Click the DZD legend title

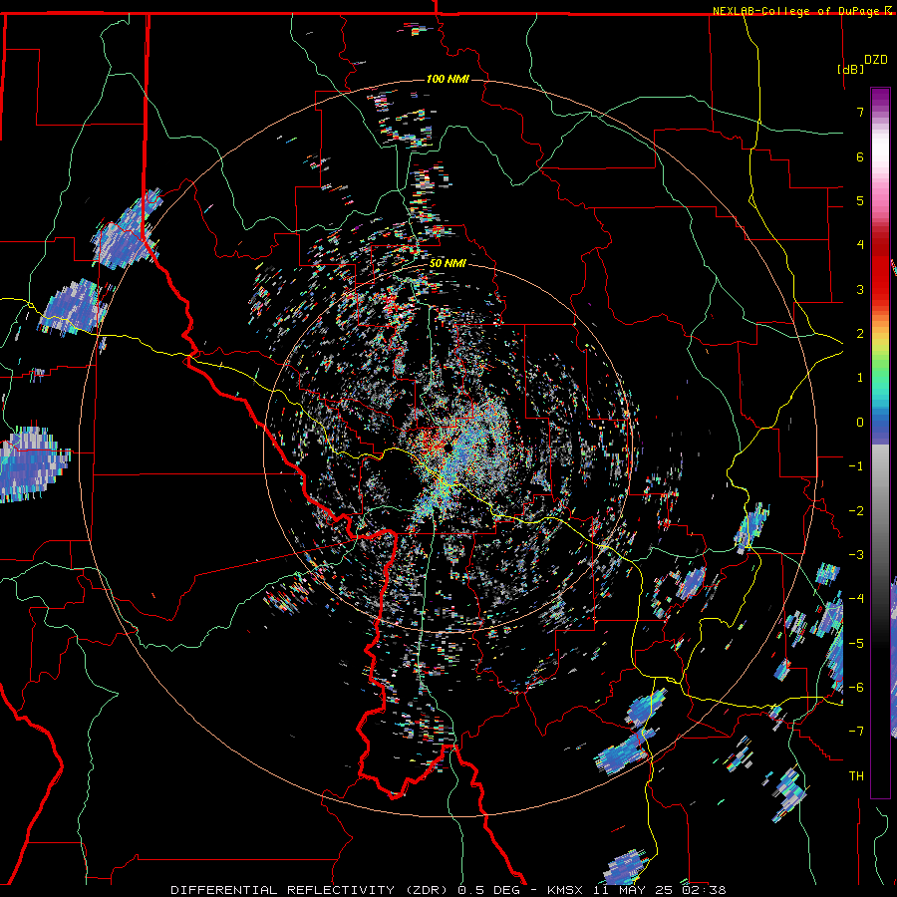pos(875,60)
